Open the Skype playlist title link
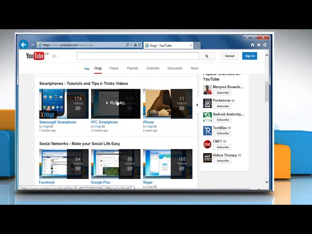Image resolution: width=312 pixels, height=234 pixels. (148, 182)
